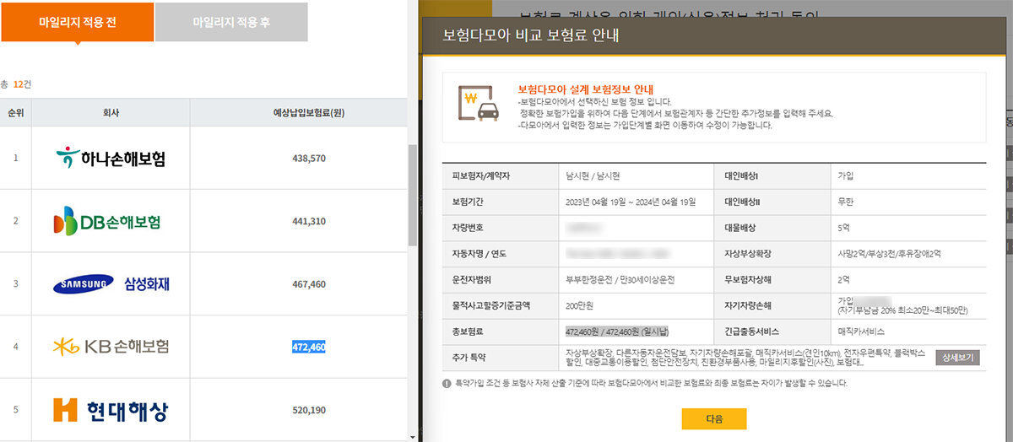Click the 긴급출동서비스 label
The width and height of the screenshot is (1013, 442).
tap(751, 331)
